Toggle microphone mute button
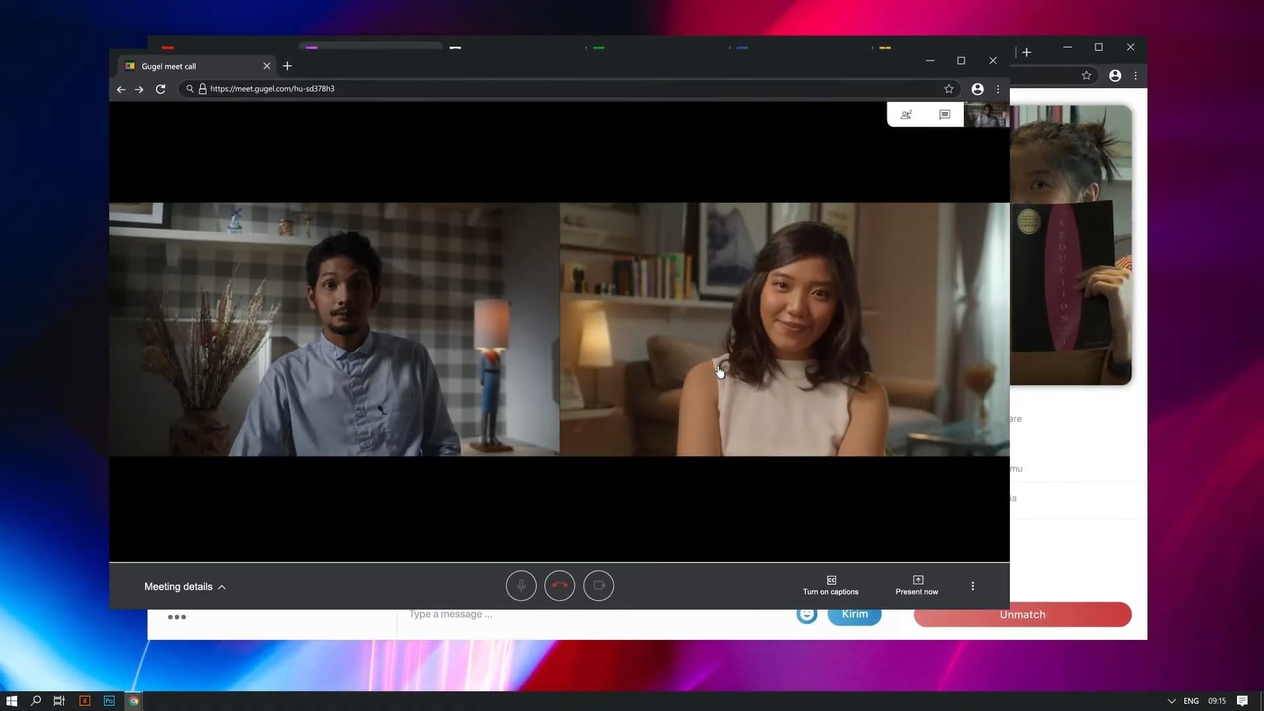The height and width of the screenshot is (711, 1264). [521, 585]
